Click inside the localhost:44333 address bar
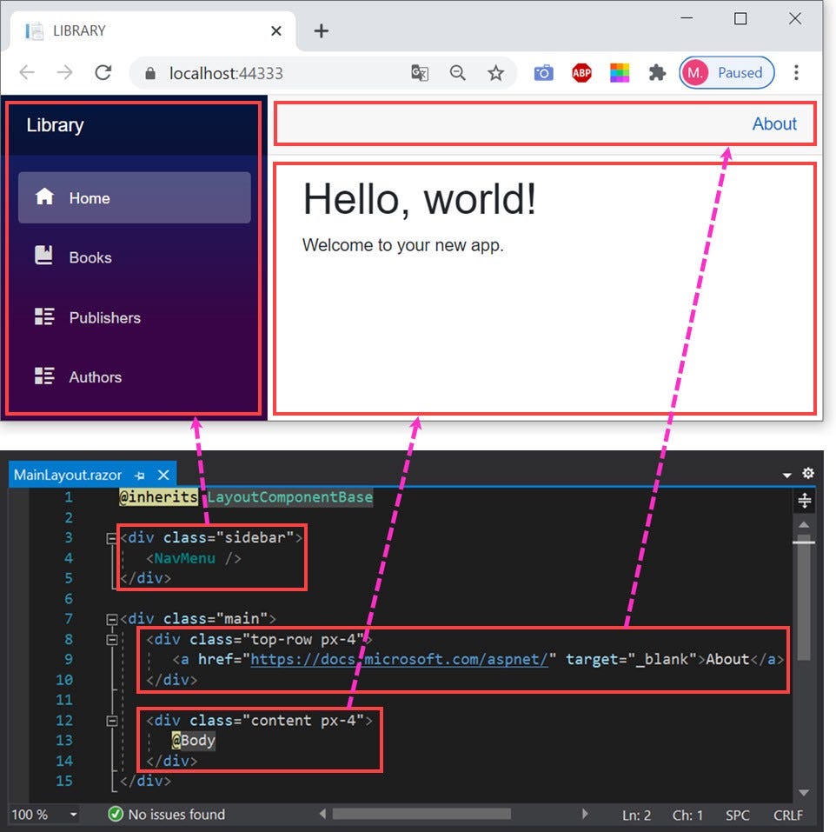This screenshot has height=832, width=836. [x=226, y=73]
